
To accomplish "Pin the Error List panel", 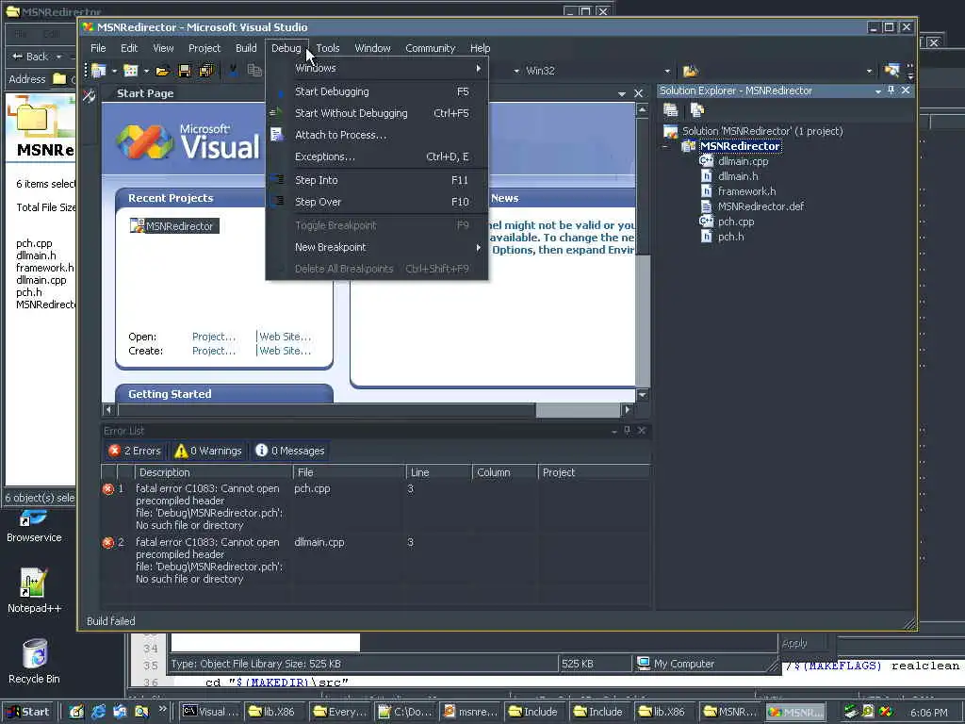I will pos(627,430).
